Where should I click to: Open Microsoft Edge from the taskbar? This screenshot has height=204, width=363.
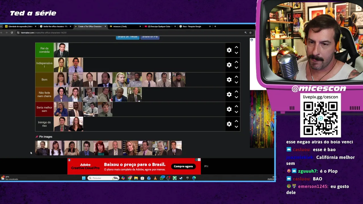[x=194, y=178]
